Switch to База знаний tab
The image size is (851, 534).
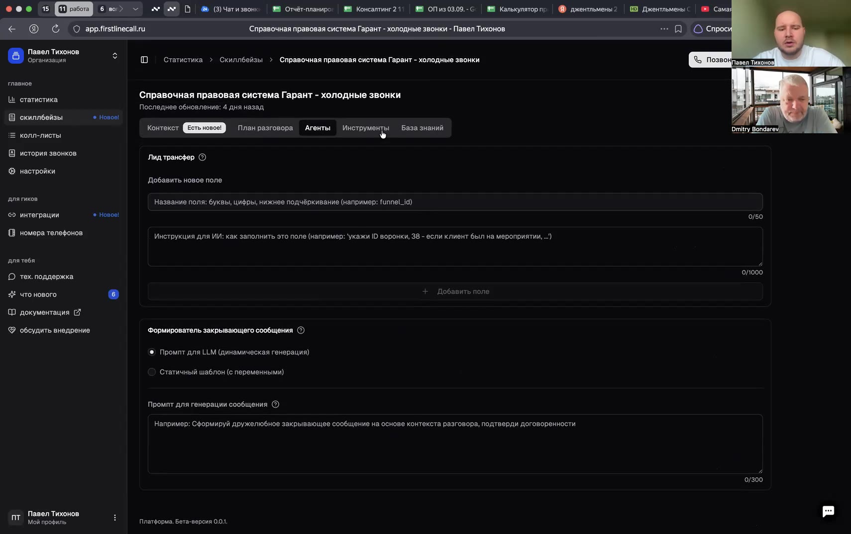tap(422, 128)
